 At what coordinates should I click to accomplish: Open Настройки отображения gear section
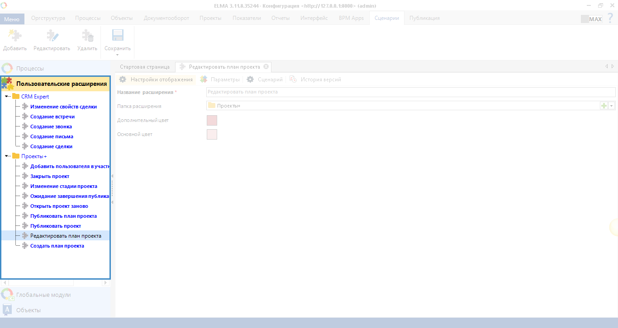click(x=156, y=80)
